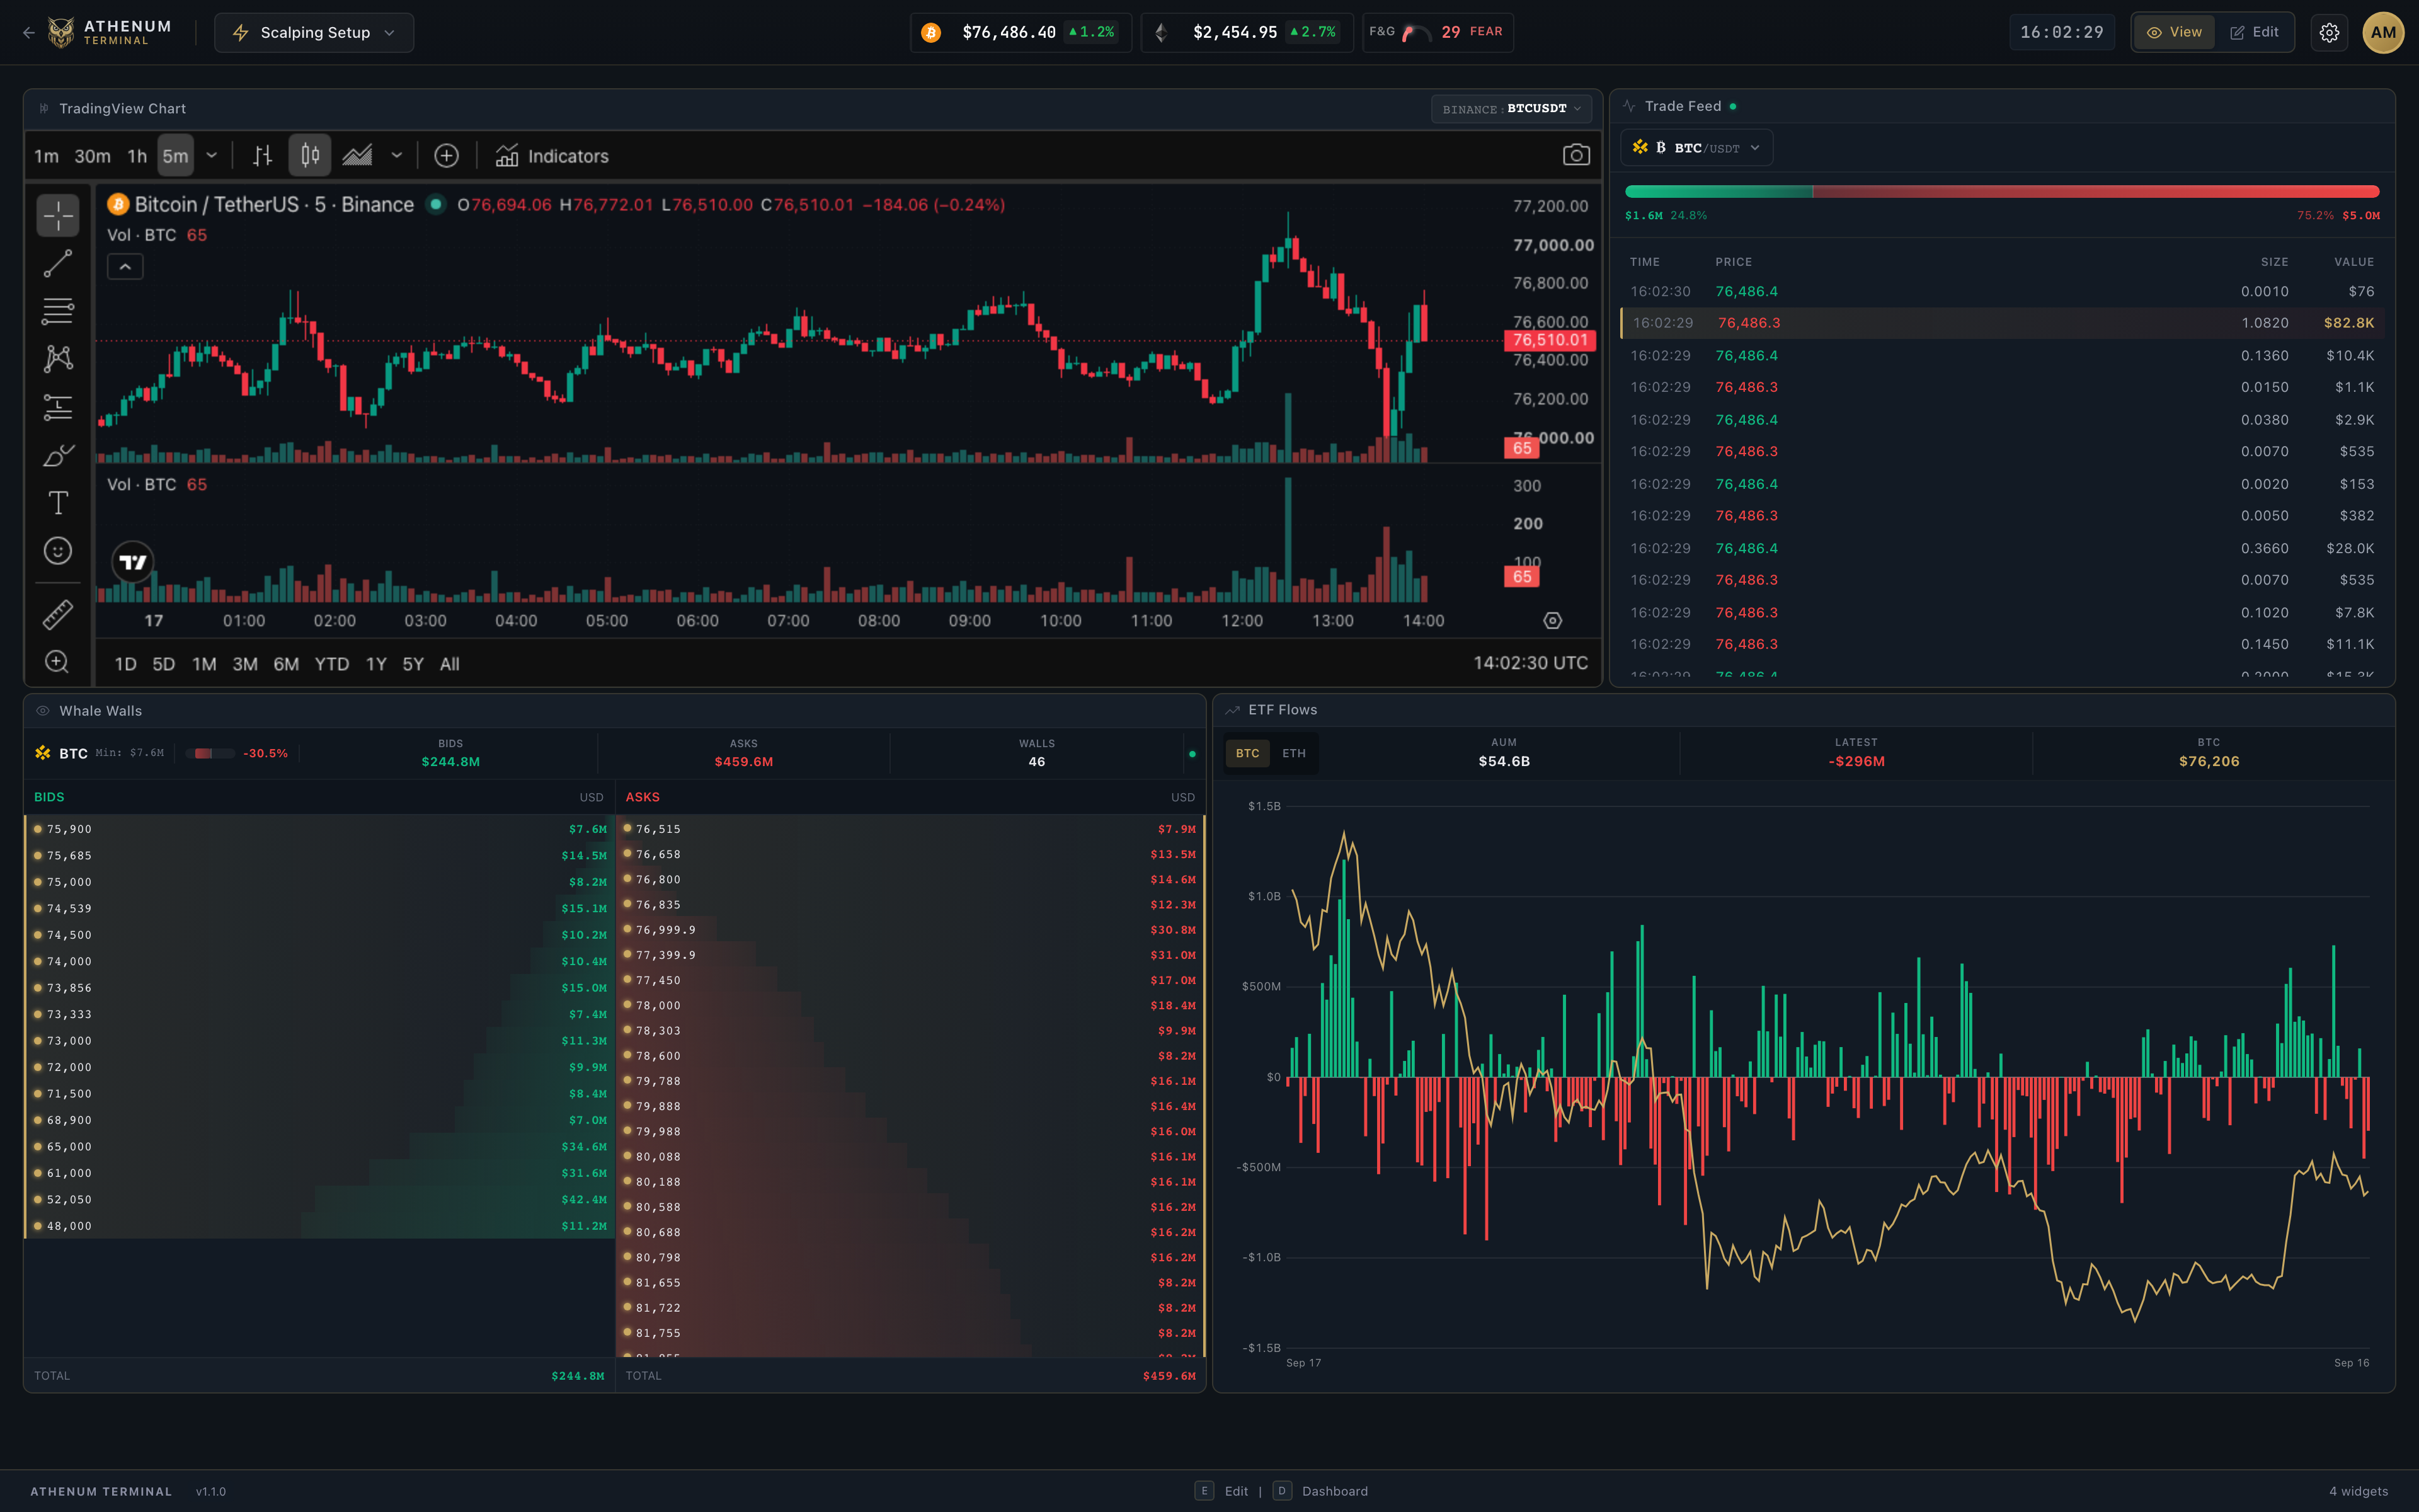Image resolution: width=2419 pixels, height=1512 pixels.
Task: Click Dashboard shortcut in footer
Action: click(x=1322, y=1491)
